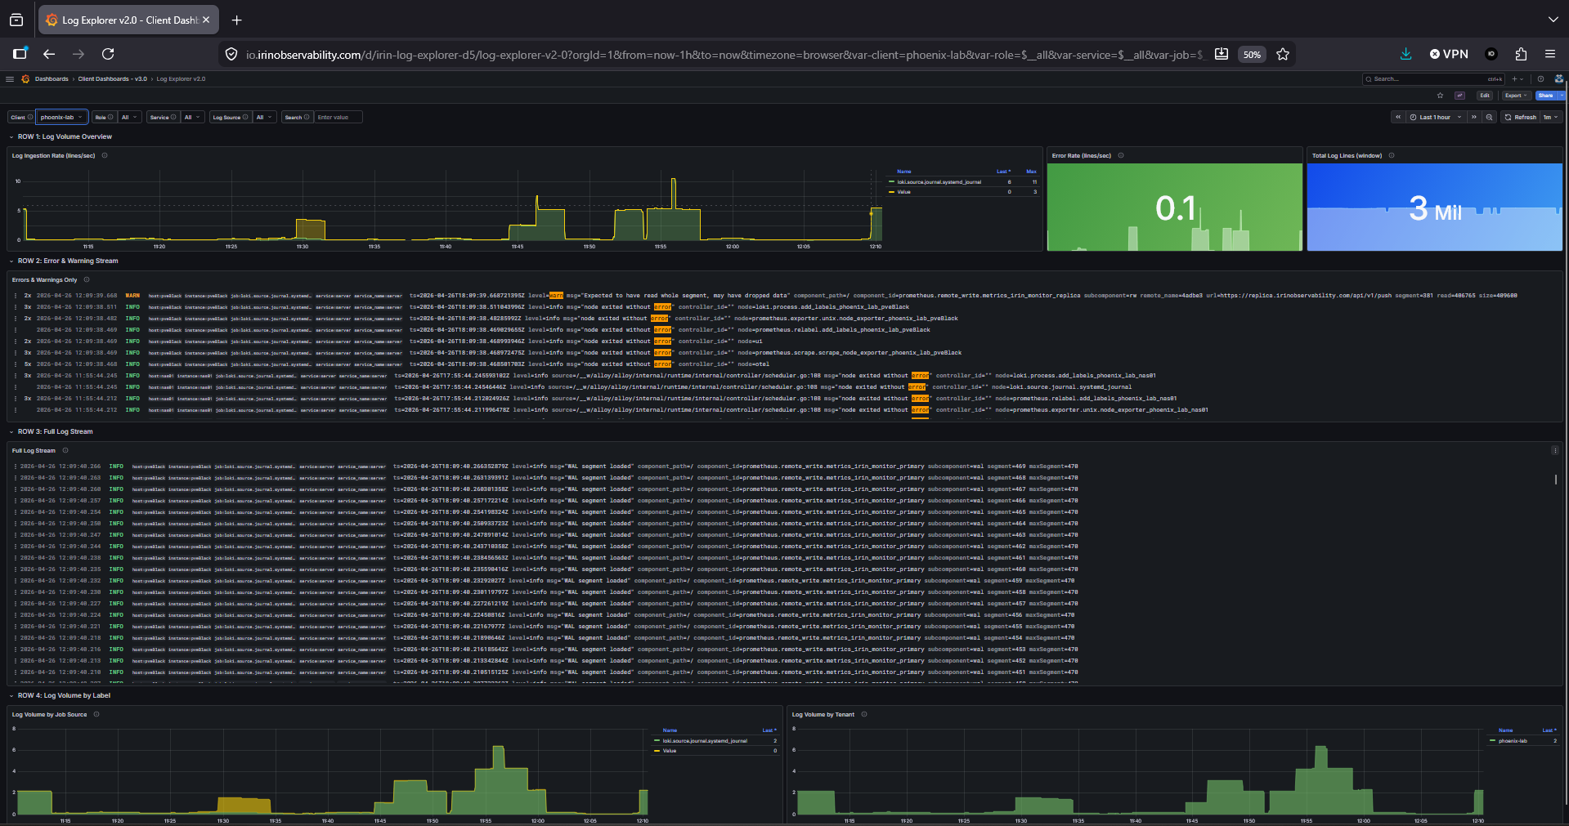Screen dimensions: 1569x826
Task: Go to Dashboards breadcrumb
Action: 52,79
